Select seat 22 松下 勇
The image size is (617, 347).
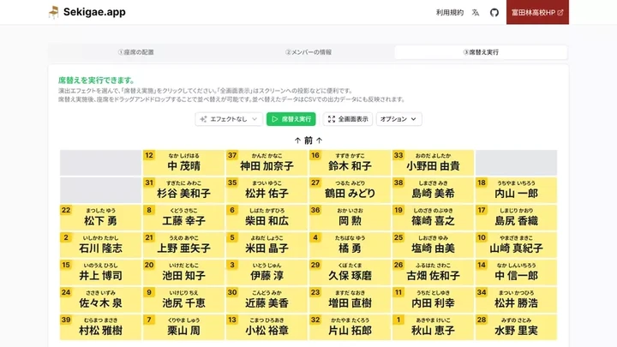pos(100,218)
